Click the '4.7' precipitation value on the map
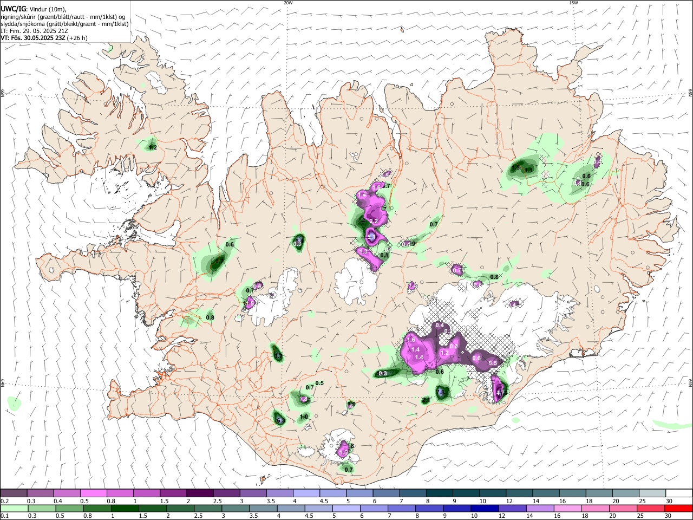Viewport: 693px width, 520px height. (x=500, y=393)
